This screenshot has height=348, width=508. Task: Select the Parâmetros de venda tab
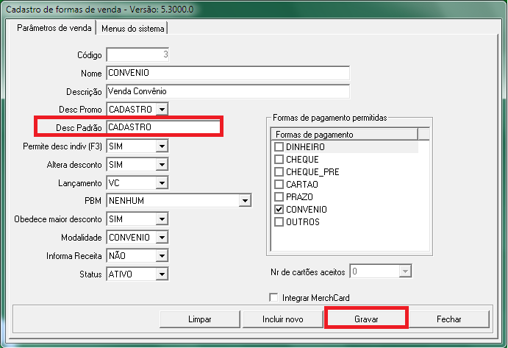click(50, 28)
